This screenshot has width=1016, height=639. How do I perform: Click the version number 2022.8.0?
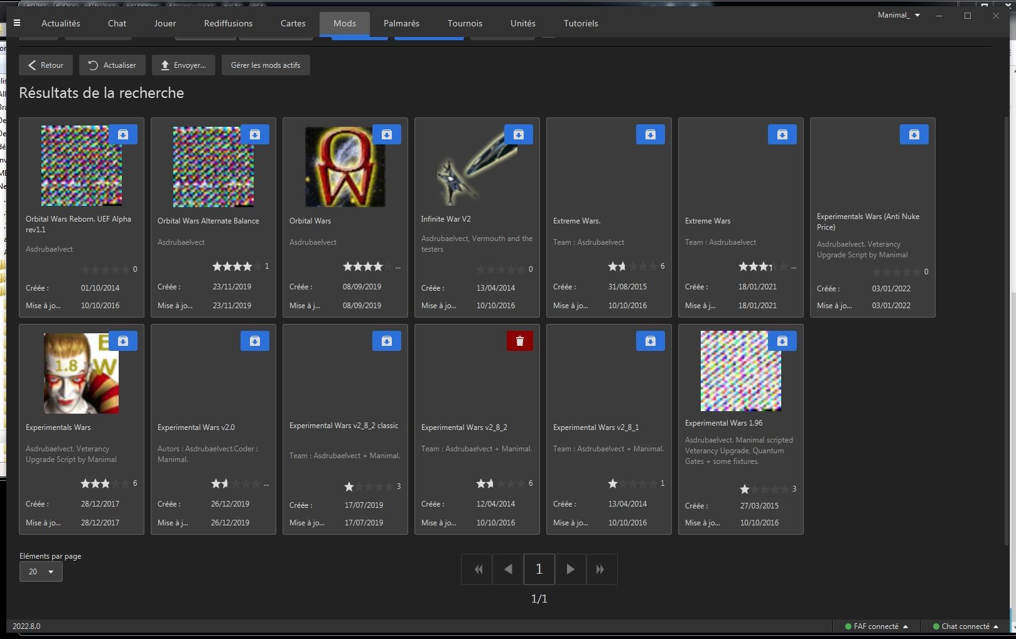(x=26, y=626)
